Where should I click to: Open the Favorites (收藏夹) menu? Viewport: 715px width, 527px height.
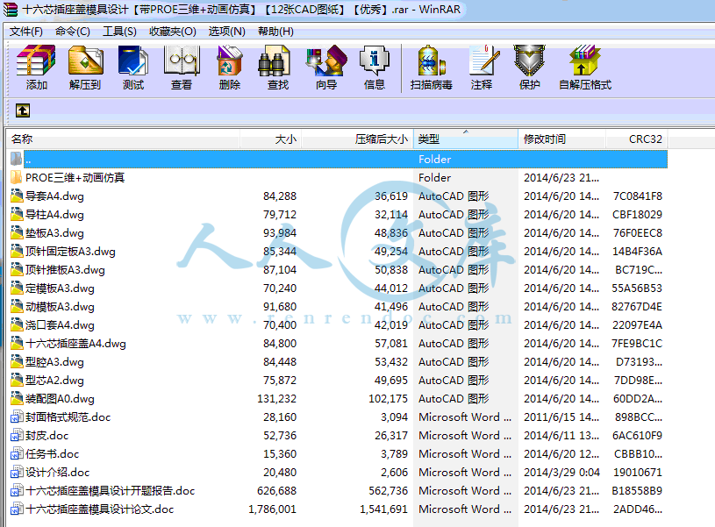click(172, 32)
